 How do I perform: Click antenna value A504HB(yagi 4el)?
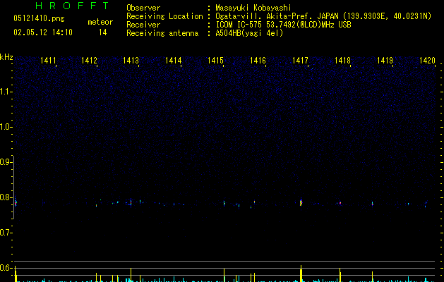click(x=249, y=33)
